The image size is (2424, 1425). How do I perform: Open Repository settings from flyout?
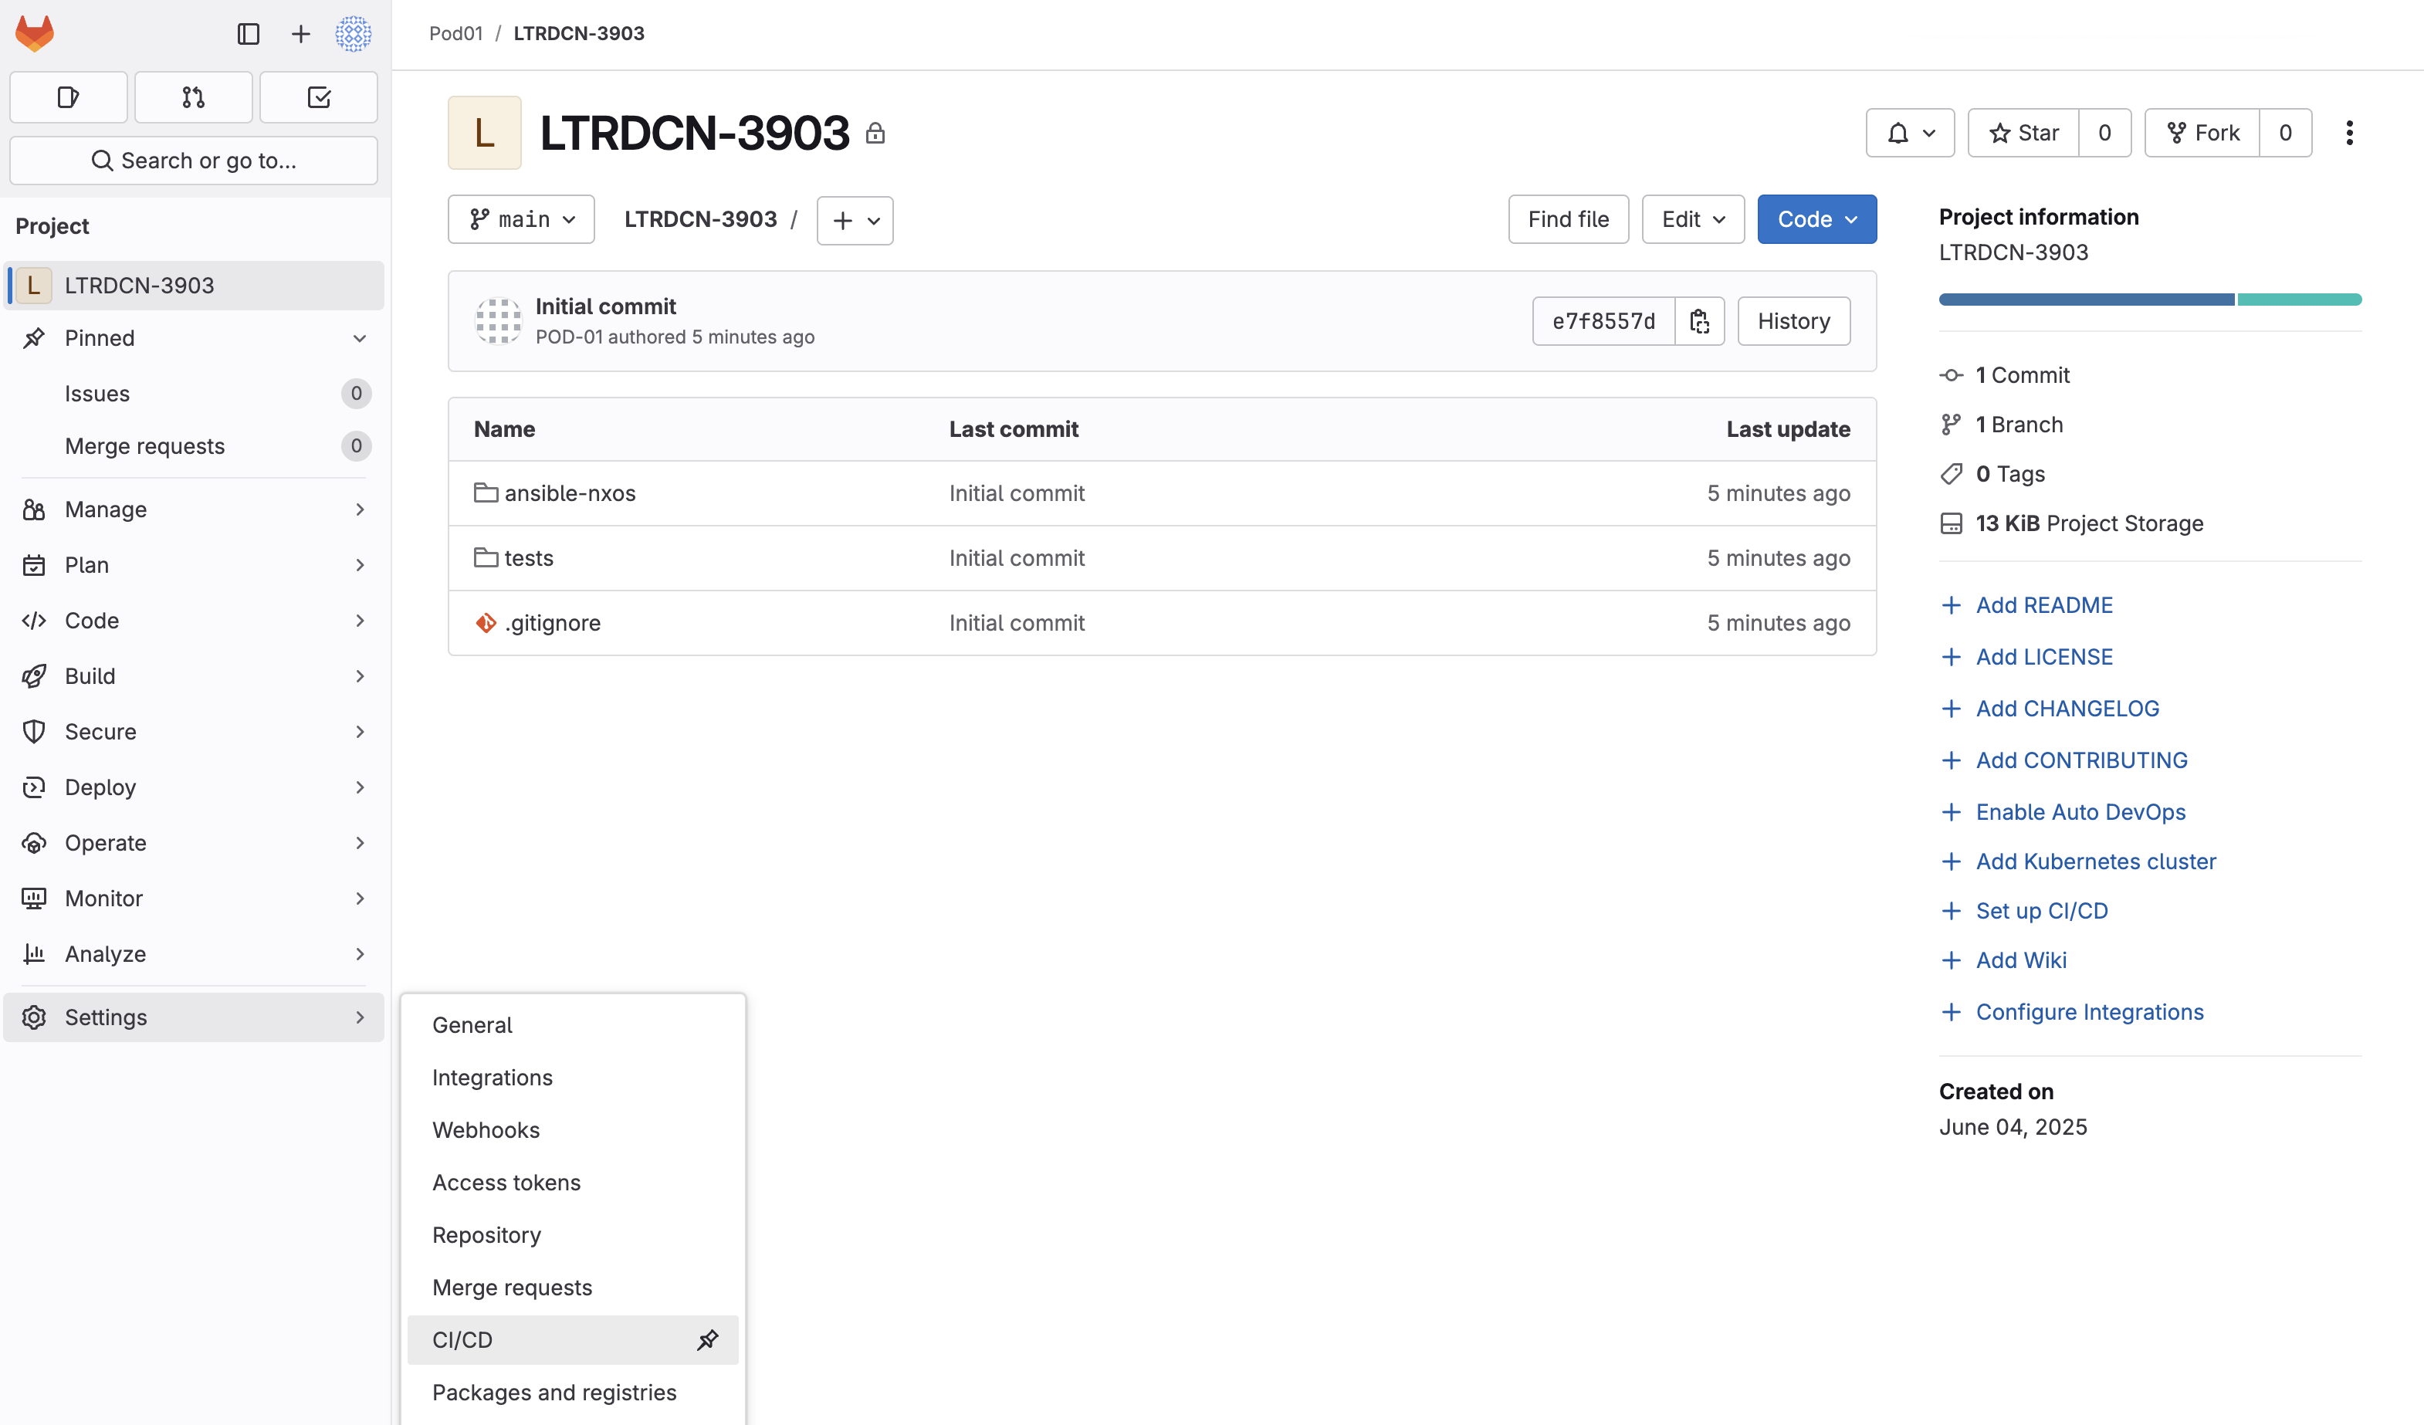[572, 1236]
